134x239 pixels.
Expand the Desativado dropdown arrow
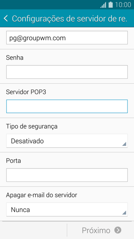click(x=124, y=144)
